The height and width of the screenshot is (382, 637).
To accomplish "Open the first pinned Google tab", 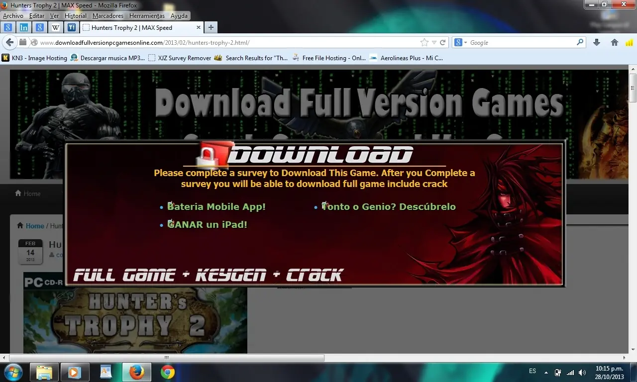I will [x=8, y=28].
